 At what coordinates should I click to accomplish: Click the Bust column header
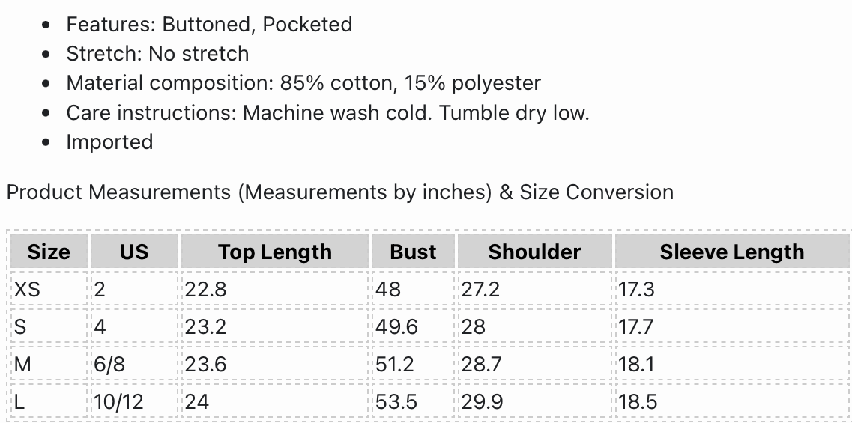click(413, 252)
